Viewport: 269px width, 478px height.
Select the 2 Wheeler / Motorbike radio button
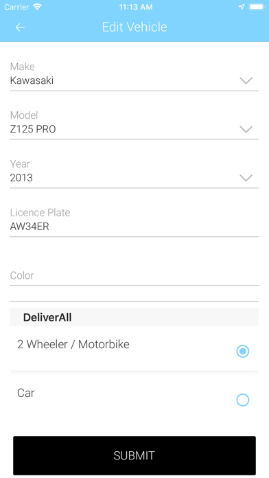point(242,351)
